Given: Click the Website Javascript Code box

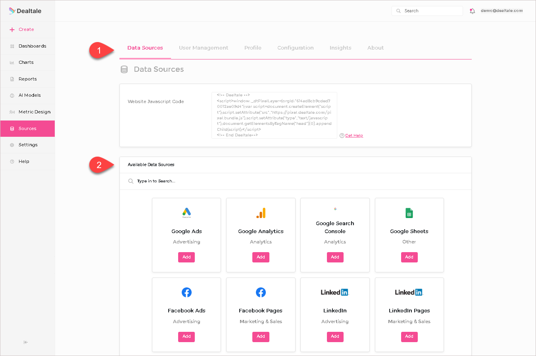Looking at the screenshot, I should click(x=274, y=115).
